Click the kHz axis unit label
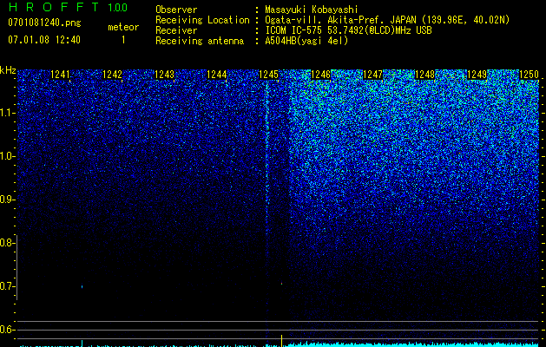This screenshot has height=347, width=546. [8, 70]
